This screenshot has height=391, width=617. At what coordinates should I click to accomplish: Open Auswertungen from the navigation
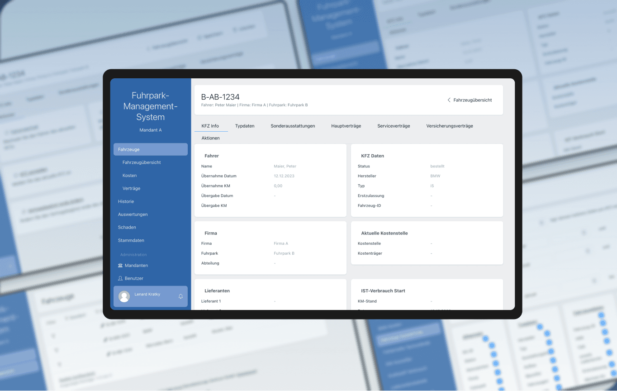click(133, 214)
